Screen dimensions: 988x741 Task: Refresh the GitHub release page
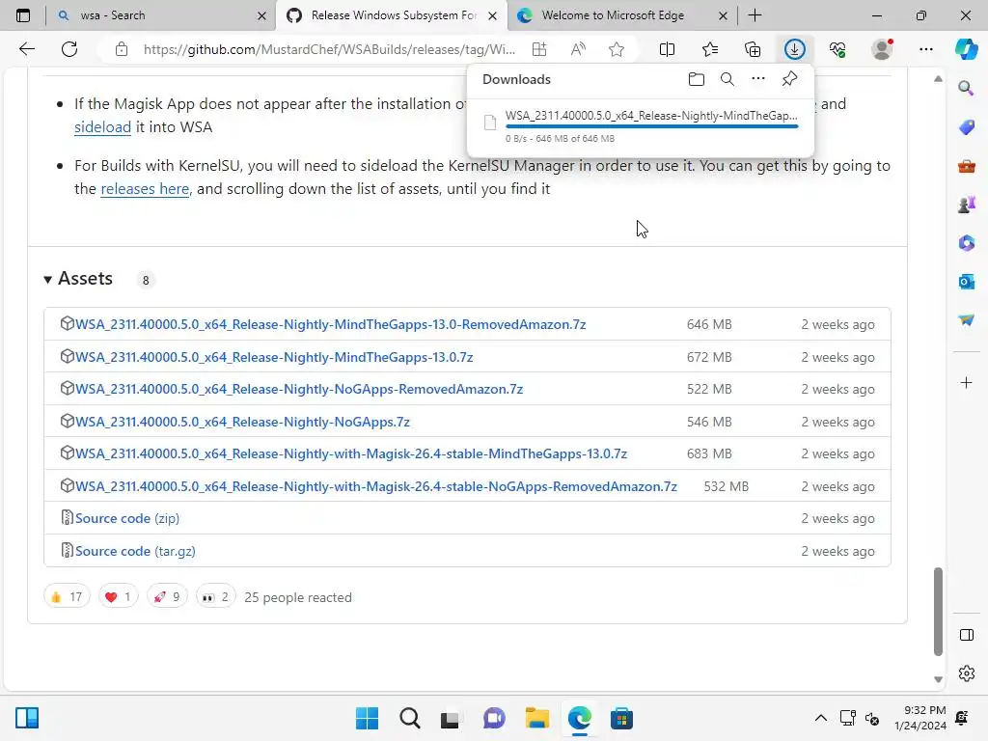69,49
